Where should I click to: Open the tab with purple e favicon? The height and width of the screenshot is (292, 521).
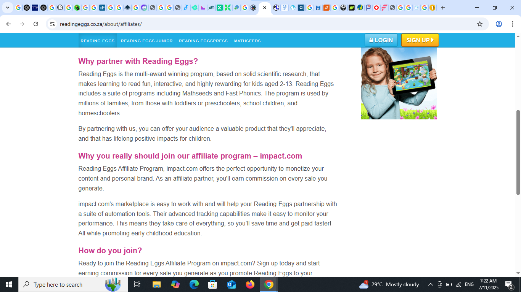[144, 8]
